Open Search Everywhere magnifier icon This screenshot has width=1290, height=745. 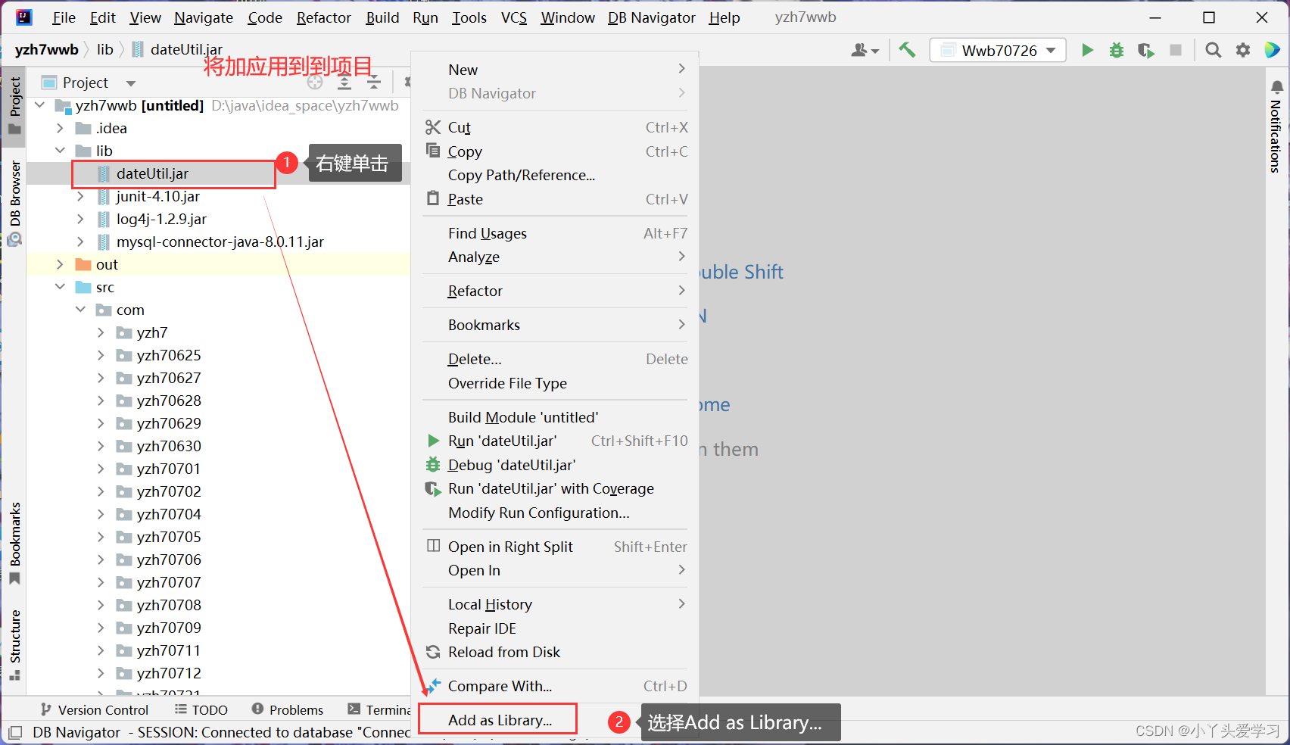tap(1213, 50)
